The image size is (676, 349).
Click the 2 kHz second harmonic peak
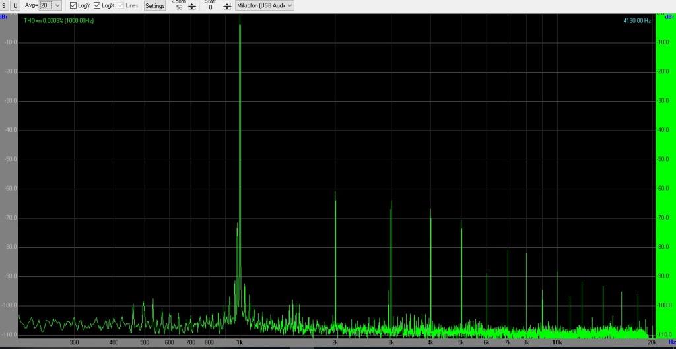335,192
